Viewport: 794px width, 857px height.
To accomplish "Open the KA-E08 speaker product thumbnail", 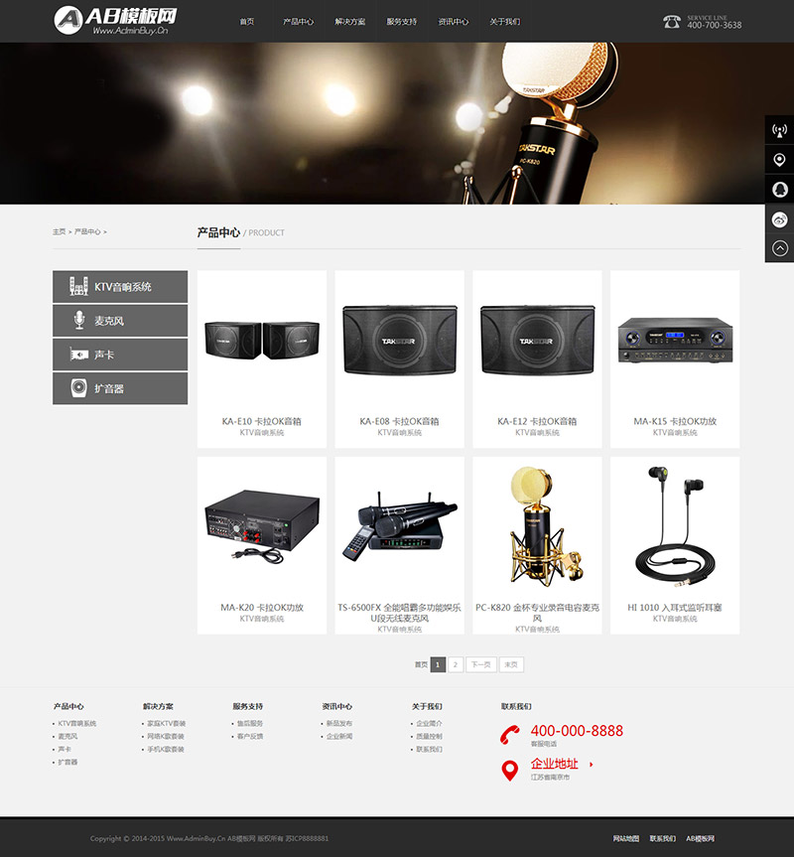I will point(400,340).
